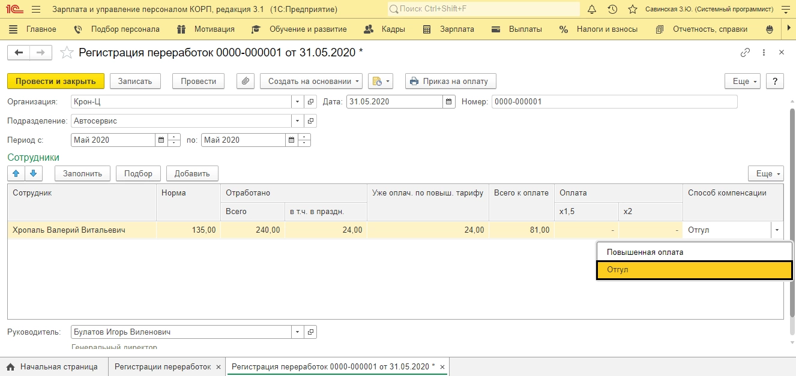Move employee row up blue arrow
The width and height of the screenshot is (796, 376).
coord(16,173)
